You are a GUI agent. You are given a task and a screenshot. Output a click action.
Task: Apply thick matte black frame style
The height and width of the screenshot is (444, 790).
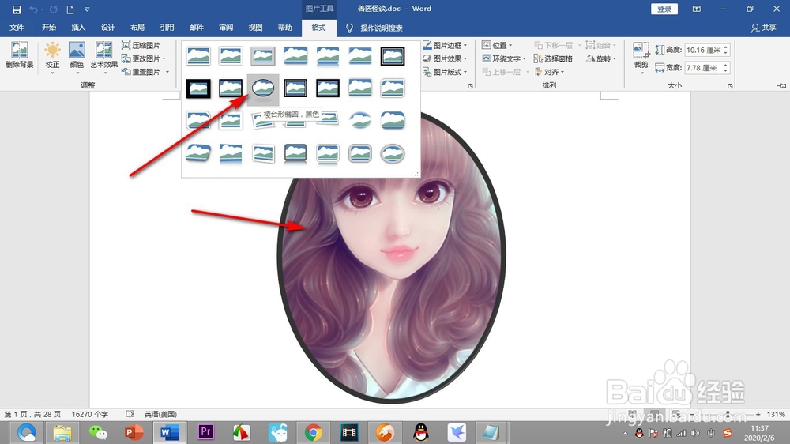pyautogui.click(x=198, y=88)
